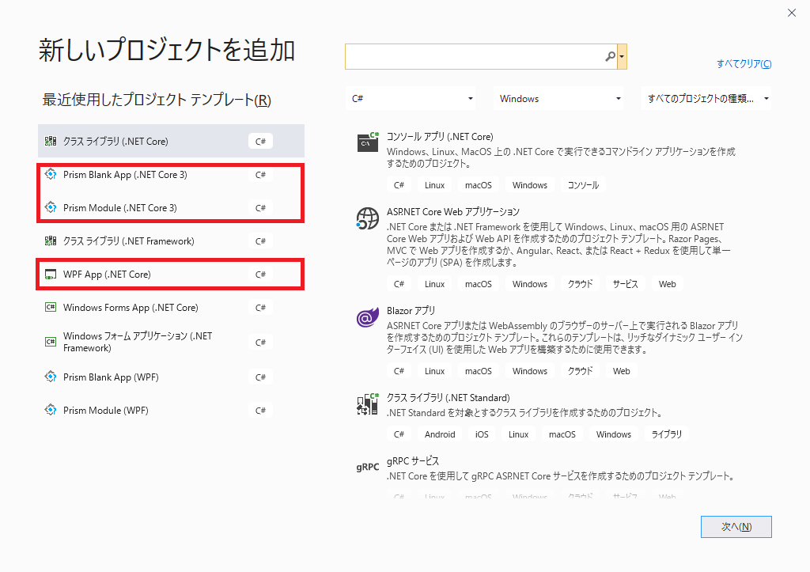Click the クラス ライブラリ (.NET Standard) icon
Screen dimensions: 810x572
coord(367,404)
